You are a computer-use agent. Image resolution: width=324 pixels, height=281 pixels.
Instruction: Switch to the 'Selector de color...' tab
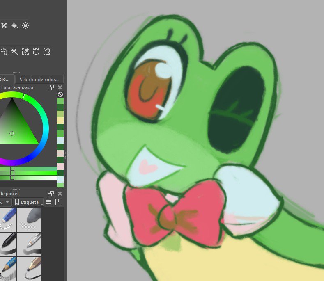pyautogui.click(x=39, y=80)
